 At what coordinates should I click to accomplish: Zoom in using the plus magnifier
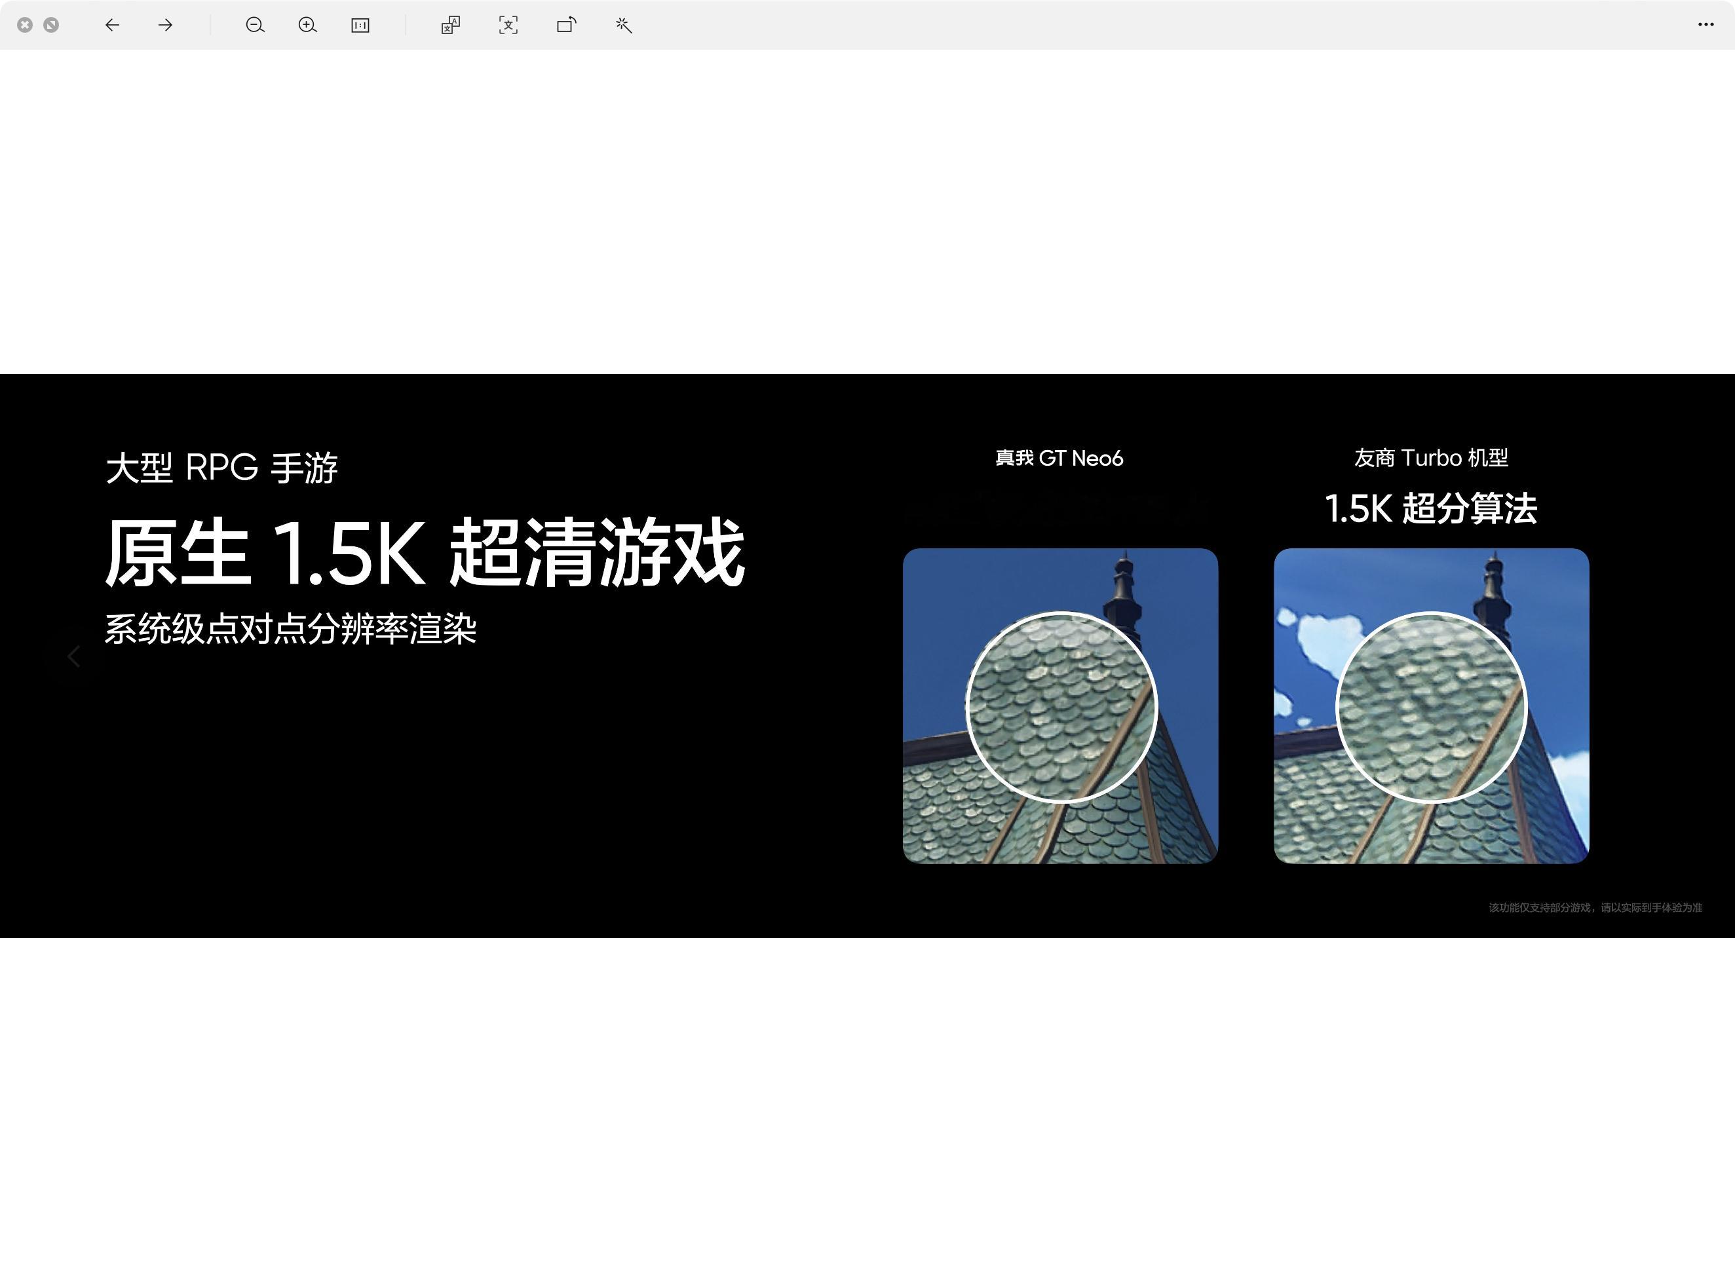[x=307, y=26]
